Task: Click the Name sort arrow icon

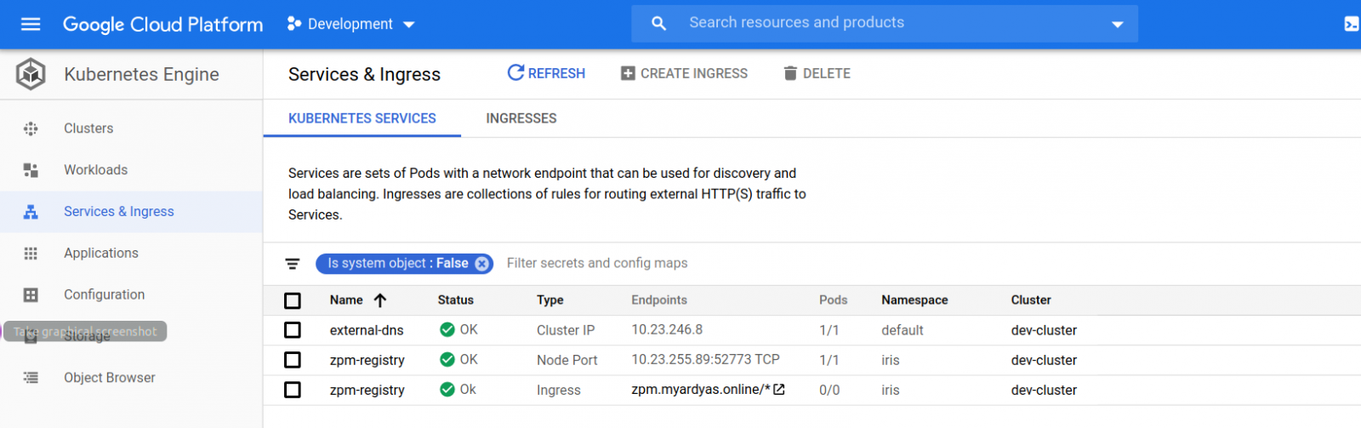Action: click(x=380, y=300)
